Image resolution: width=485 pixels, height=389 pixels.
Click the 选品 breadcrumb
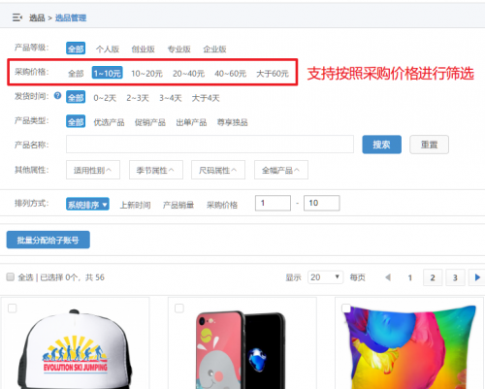(37, 17)
